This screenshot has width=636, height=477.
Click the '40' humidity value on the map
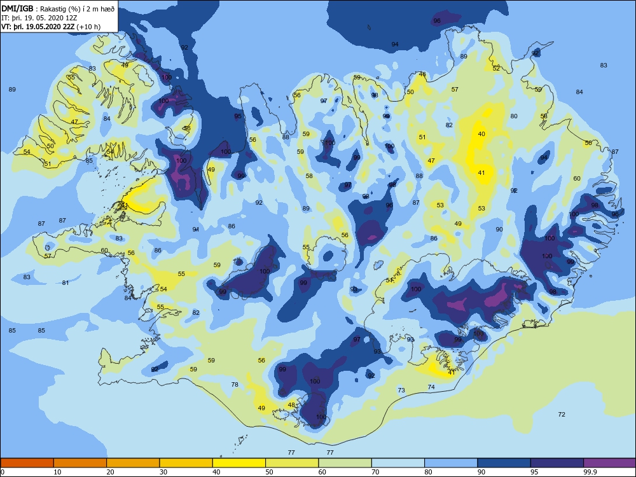481,134
